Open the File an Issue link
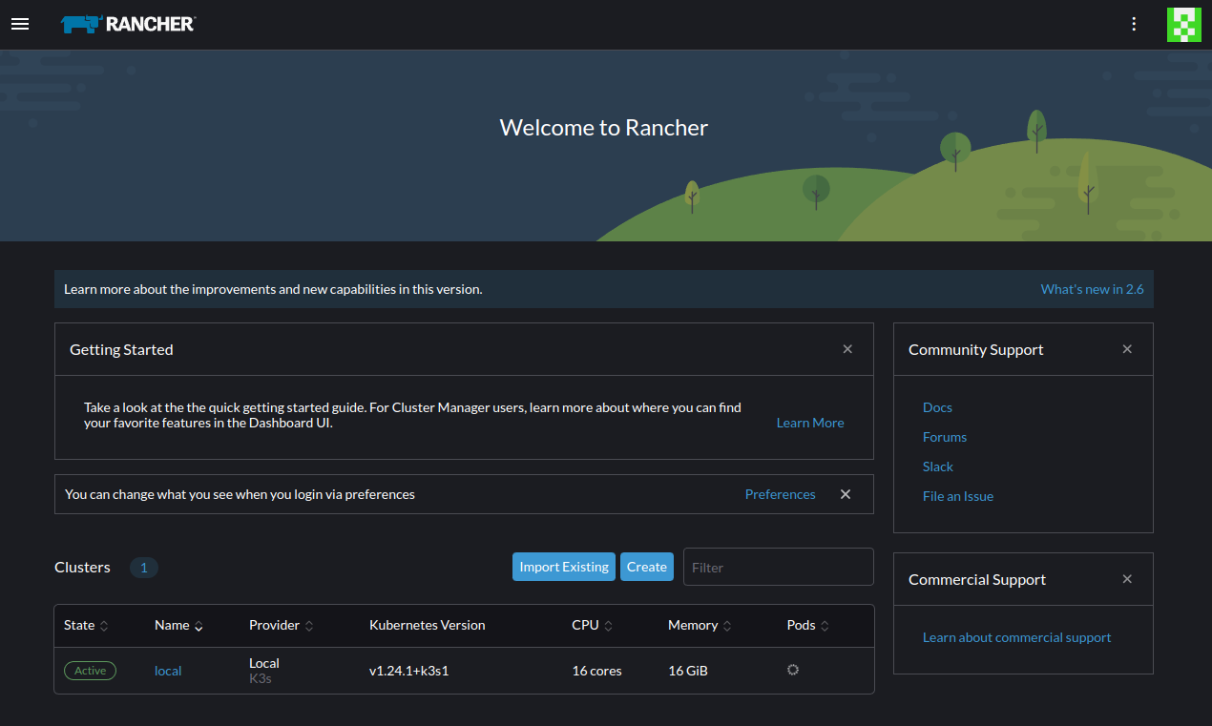The image size is (1212, 726). [x=958, y=496]
